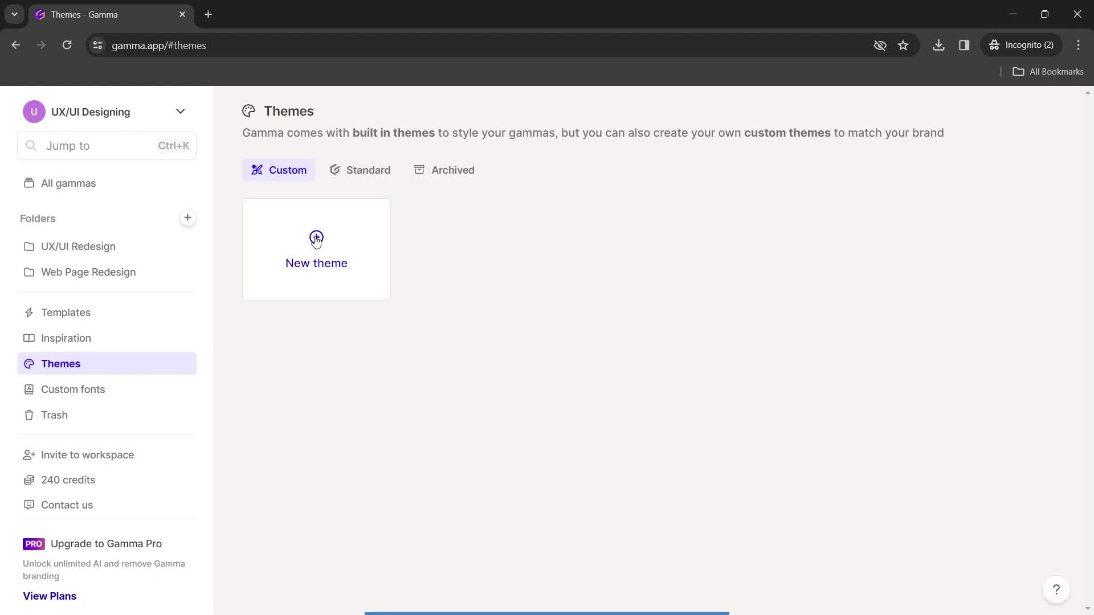The height and width of the screenshot is (615, 1094).
Task: Expand the UX/UI Redesign folder
Action: point(78,245)
